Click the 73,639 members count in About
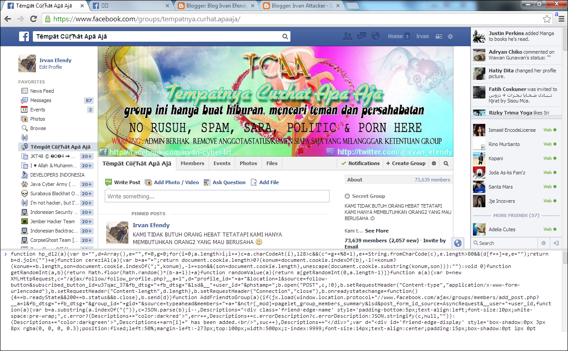 tap(433, 180)
